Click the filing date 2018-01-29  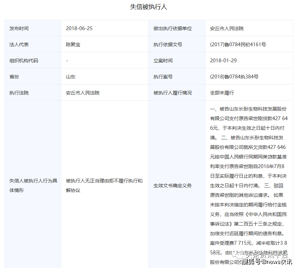(223, 61)
